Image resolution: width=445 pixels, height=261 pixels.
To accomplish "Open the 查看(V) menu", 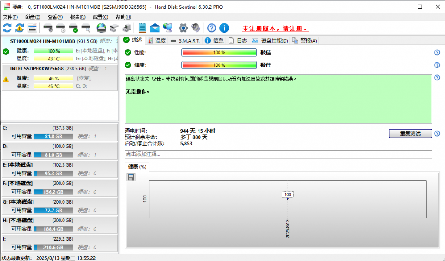I will click(55, 17).
